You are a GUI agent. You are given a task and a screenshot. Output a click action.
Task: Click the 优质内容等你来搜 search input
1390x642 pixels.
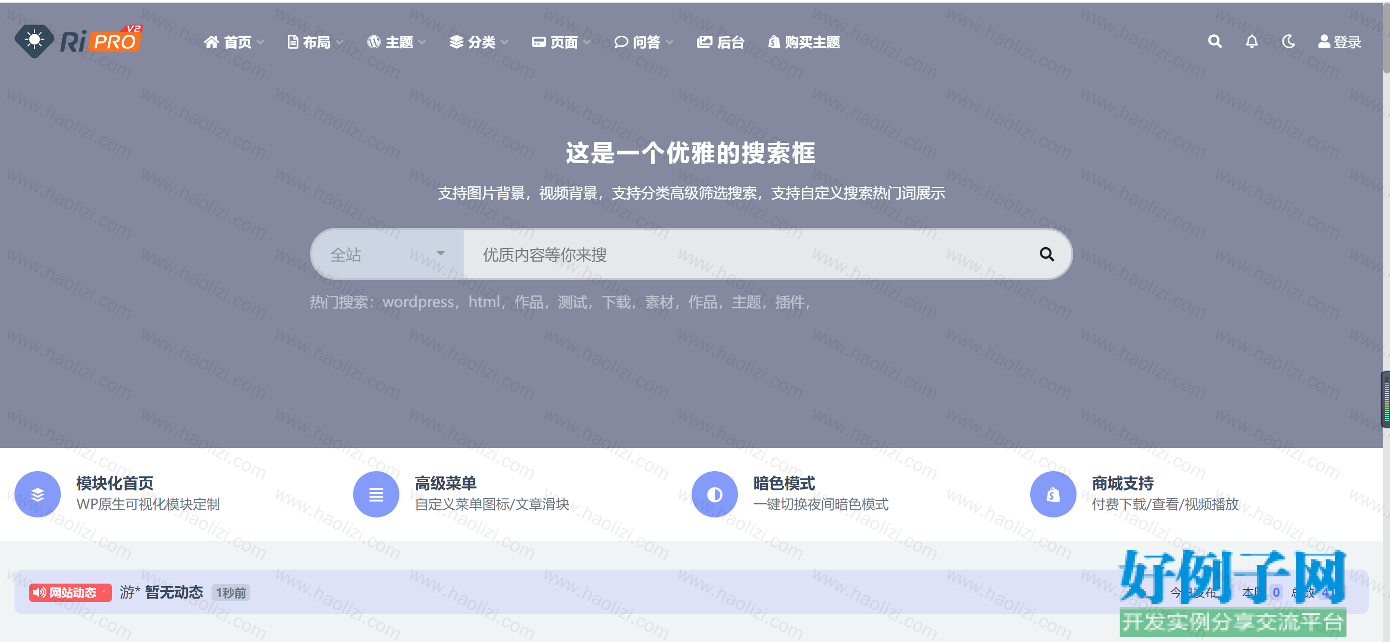[743, 254]
